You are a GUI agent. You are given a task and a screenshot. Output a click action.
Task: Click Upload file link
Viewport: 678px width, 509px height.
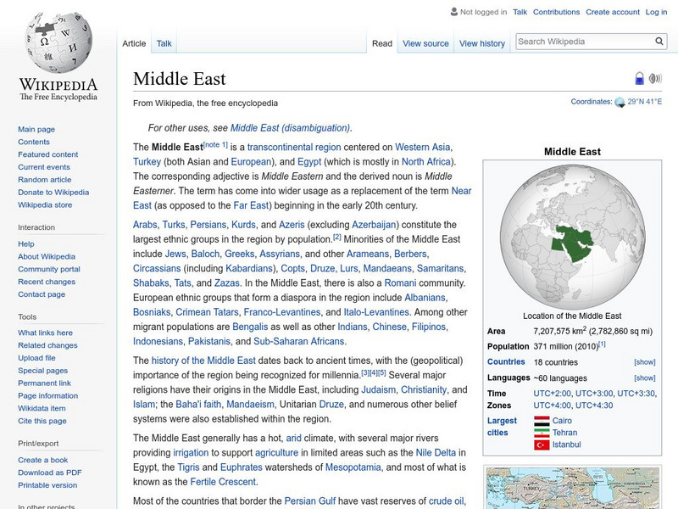point(36,358)
